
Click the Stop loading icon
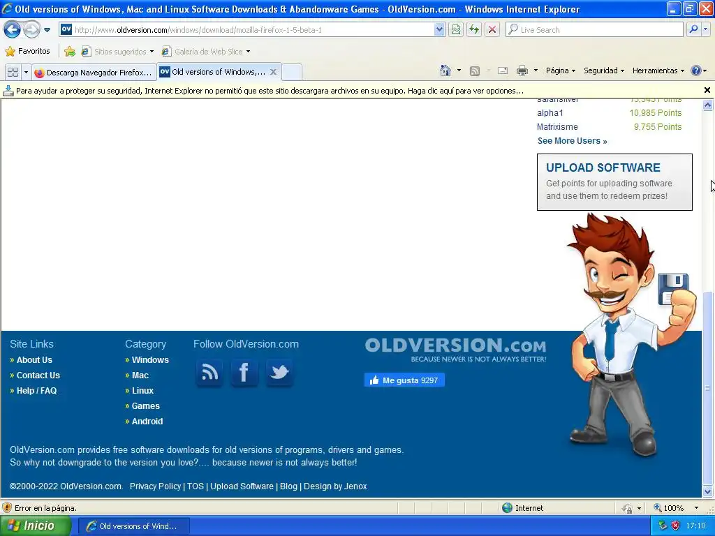point(492,30)
